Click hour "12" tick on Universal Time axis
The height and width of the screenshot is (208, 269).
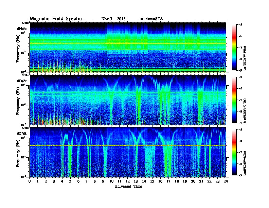(128, 181)
